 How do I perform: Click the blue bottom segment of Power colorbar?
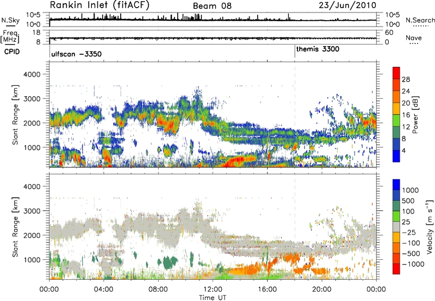(396, 156)
